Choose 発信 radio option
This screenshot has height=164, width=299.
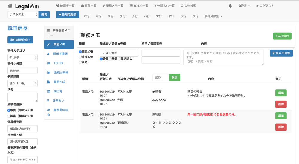[x=110, y=59]
